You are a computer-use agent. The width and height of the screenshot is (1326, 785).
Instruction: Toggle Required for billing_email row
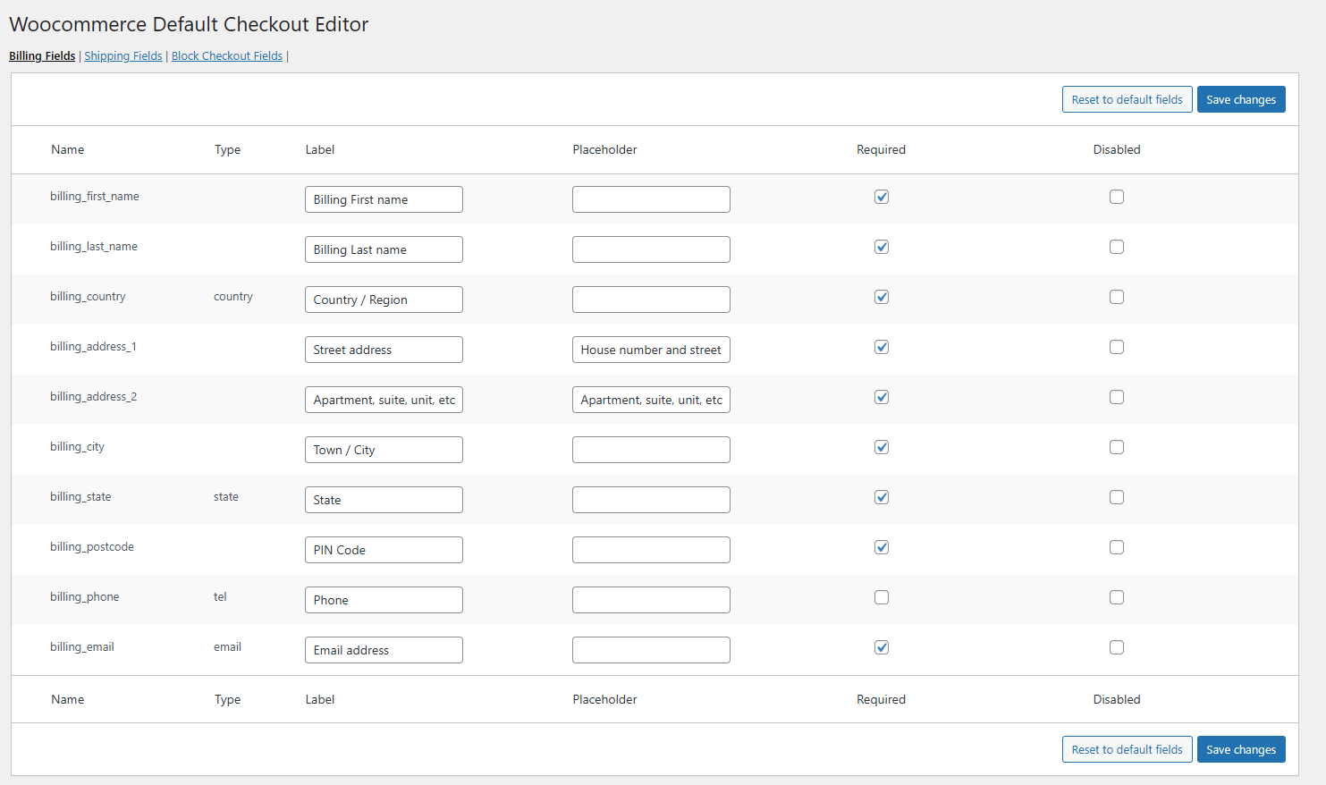(882, 647)
